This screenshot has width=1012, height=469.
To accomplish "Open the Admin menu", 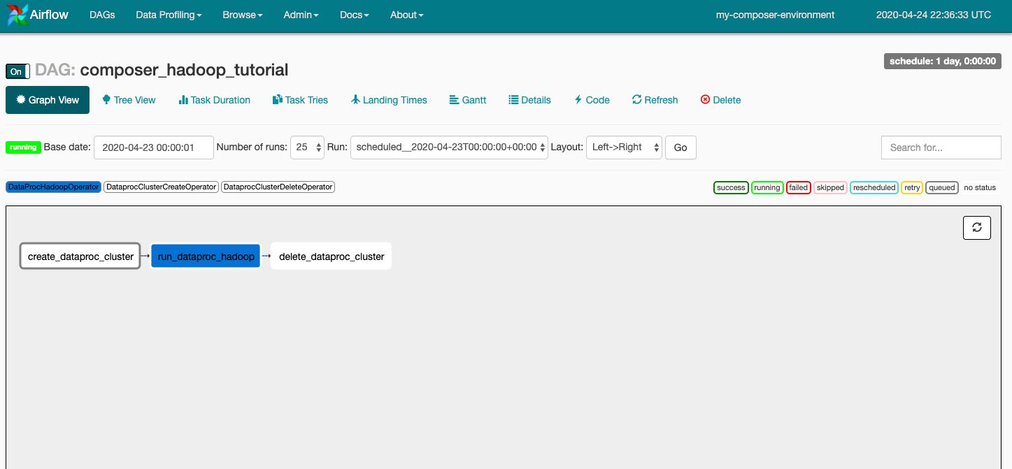I will (301, 15).
